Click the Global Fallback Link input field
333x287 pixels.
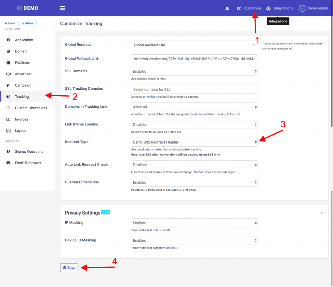(x=194, y=59)
